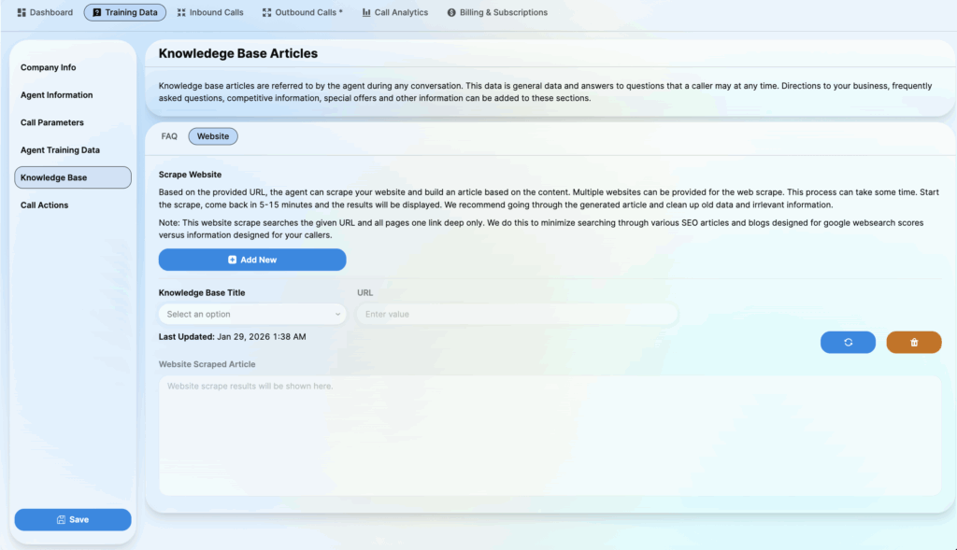The image size is (957, 550).
Task: Click the orange trash delete button
Action: coord(913,343)
